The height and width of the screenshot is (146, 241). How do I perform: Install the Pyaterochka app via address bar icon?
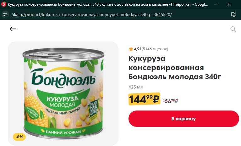[234, 14]
